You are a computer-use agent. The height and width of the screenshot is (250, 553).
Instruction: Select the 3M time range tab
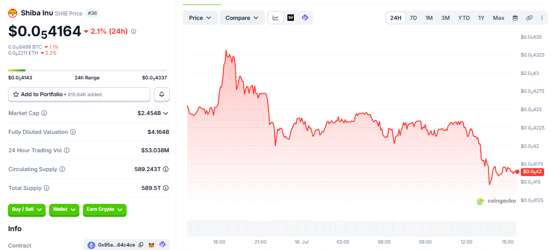pyautogui.click(x=445, y=18)
